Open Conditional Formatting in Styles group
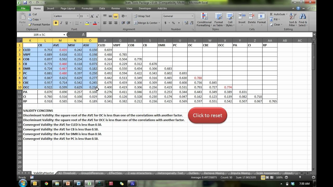The width and height of the screenshot is (333, 187). click(204, 20)
